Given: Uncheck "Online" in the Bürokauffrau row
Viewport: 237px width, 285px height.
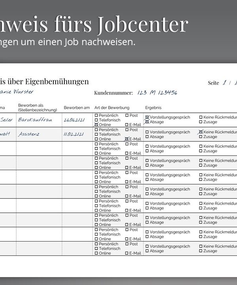Looking at the screenshot, I should (x=96, y=125).
